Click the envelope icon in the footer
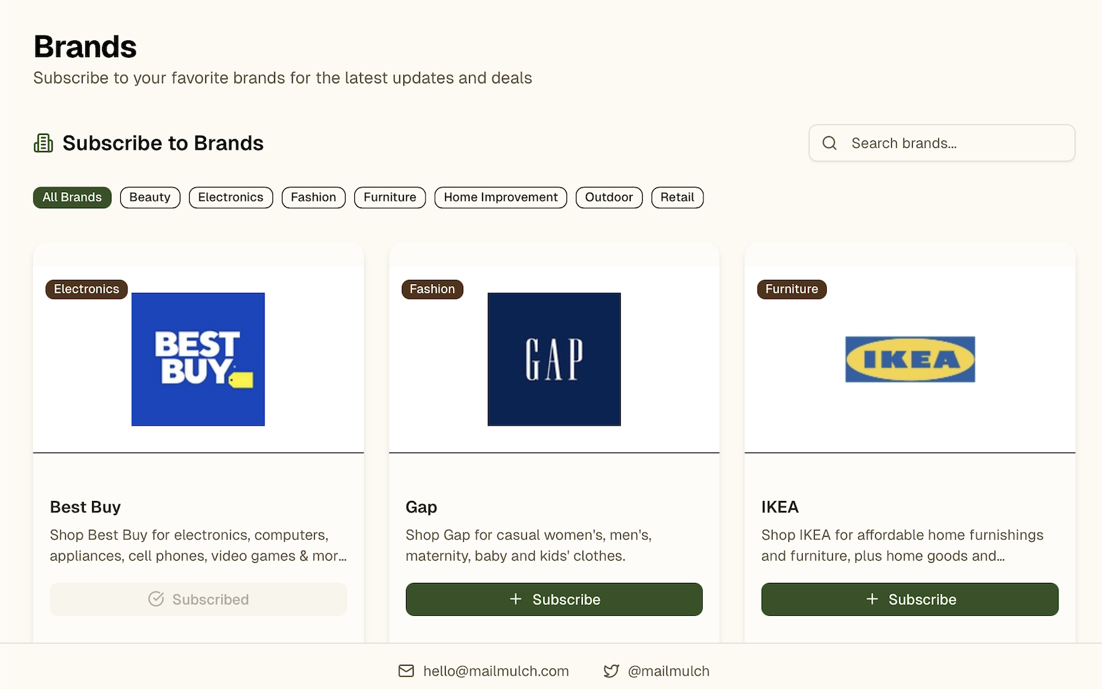 click(x=406, y=671)
